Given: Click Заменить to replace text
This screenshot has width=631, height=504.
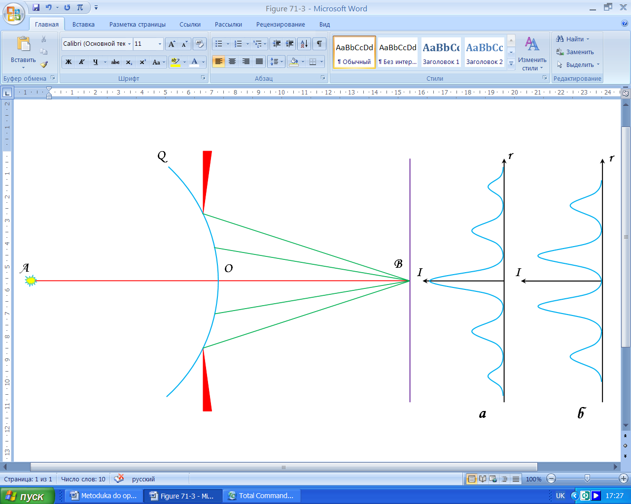Looking at the screenshot, I should click(575, 52).
